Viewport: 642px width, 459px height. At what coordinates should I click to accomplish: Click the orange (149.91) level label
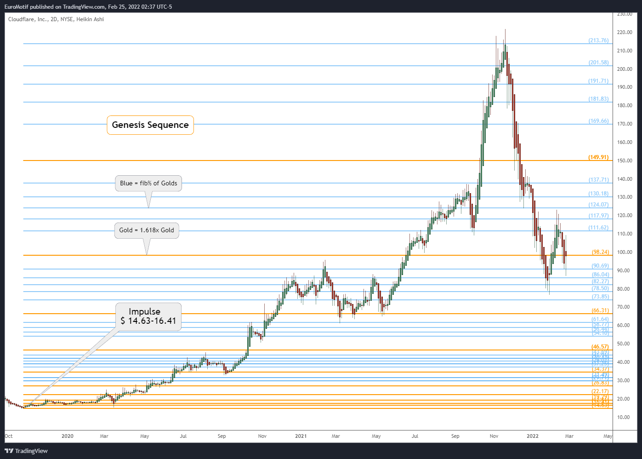[598, 157]
